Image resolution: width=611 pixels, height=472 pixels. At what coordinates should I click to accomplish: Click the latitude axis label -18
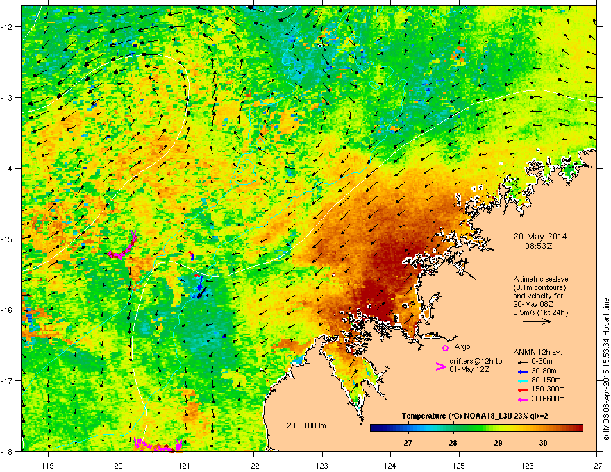point(7,451)
